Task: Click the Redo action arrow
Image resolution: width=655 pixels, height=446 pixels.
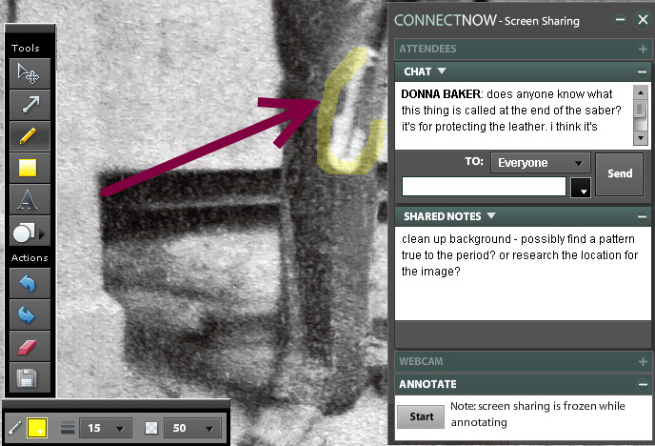Action: 28,313
